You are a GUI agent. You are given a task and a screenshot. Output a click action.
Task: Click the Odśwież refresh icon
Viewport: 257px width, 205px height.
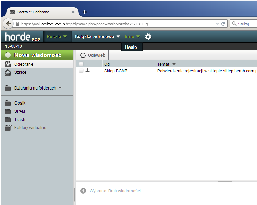(83, 55)
